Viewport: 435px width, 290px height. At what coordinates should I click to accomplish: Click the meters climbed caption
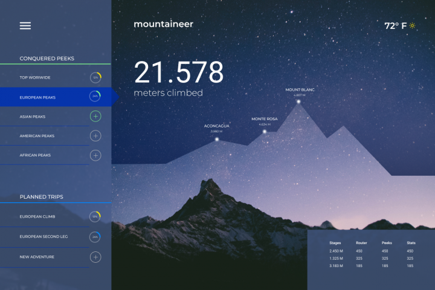coord(169,92)
